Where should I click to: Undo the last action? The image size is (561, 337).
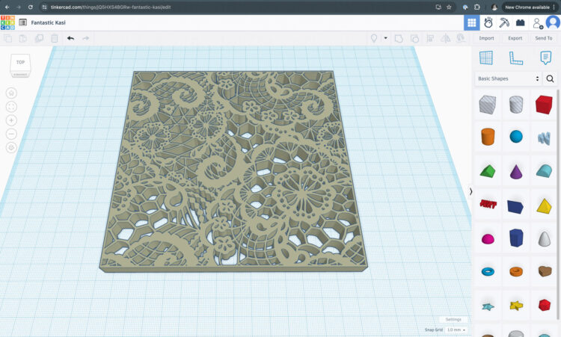(x=70, y=38)
